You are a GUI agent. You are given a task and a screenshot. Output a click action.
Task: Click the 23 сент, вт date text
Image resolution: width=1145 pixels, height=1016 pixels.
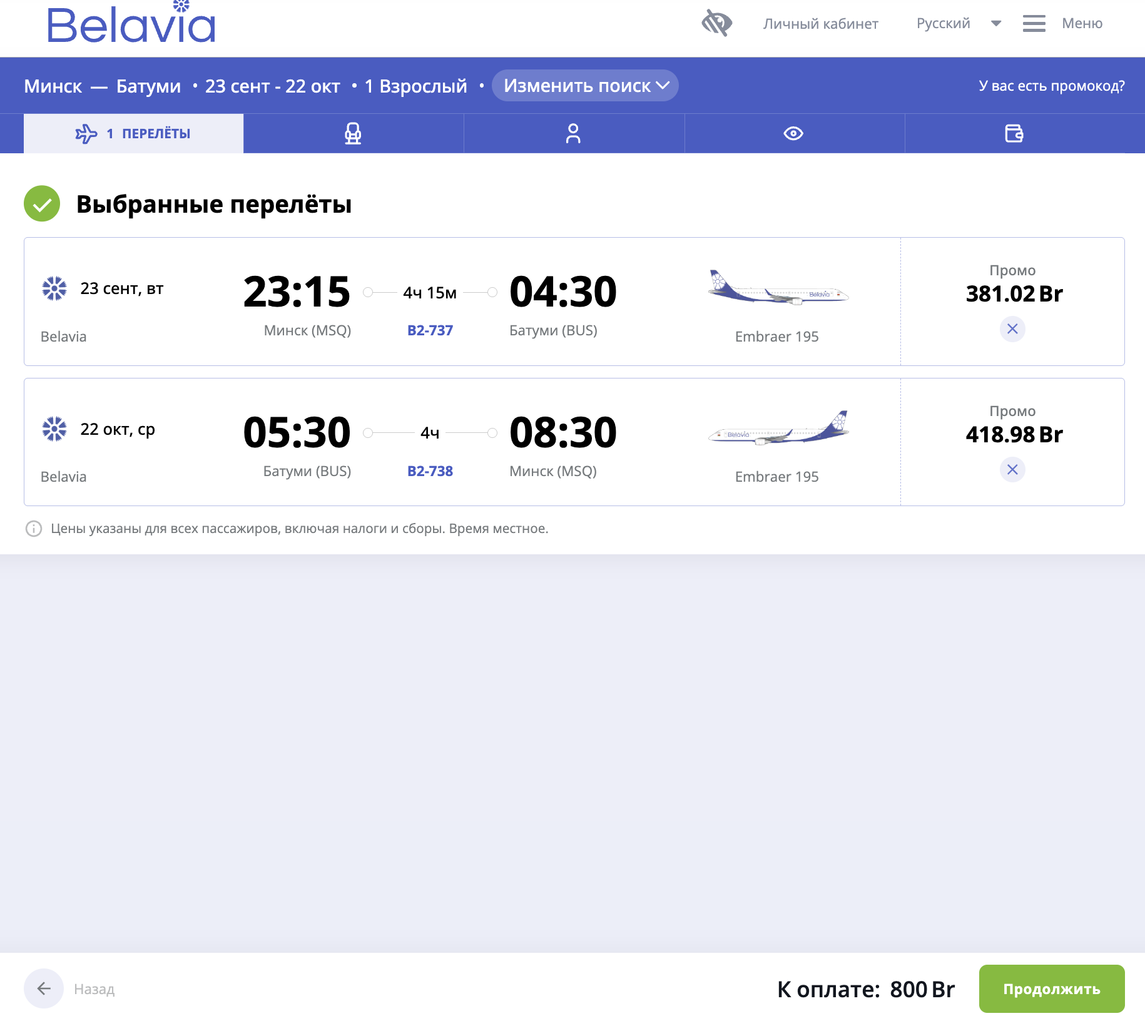click(122, 288)
